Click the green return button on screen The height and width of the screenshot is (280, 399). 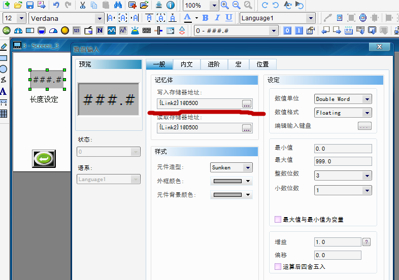click(x=44, y=159)
